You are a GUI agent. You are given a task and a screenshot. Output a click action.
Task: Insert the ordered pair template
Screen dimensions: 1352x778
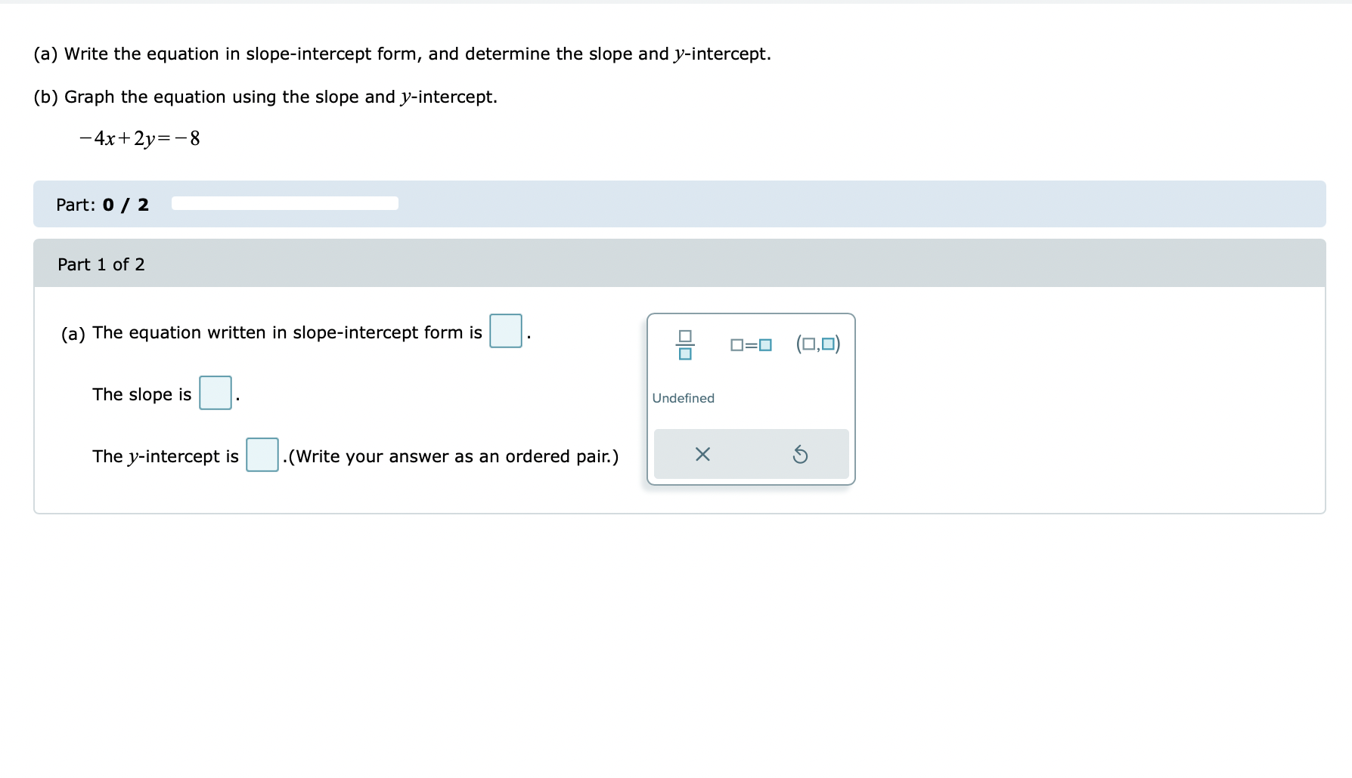pos(818,344)
